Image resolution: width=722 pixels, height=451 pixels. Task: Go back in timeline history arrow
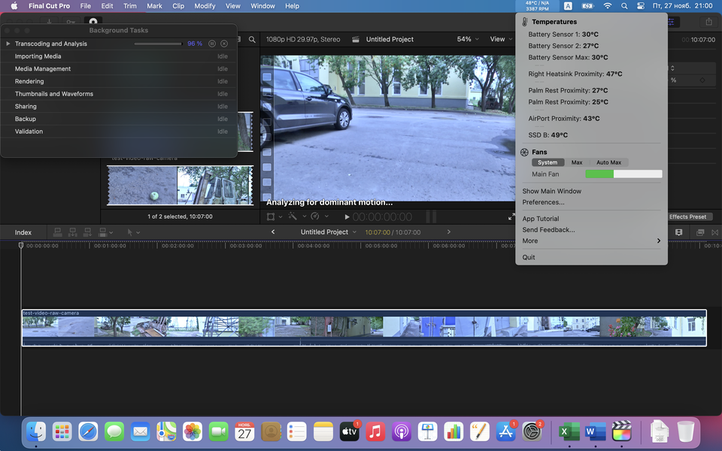pos(273,232)
